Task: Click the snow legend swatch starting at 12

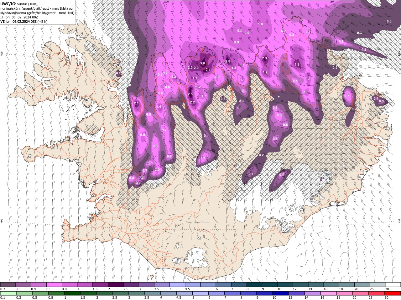Action: 301,285
